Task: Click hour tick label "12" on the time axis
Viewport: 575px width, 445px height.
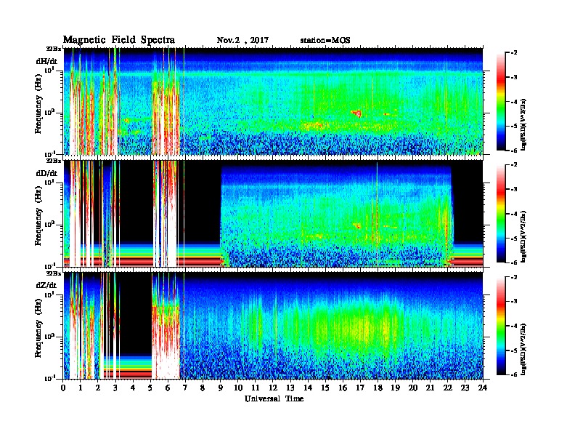Action: [273, 388]
